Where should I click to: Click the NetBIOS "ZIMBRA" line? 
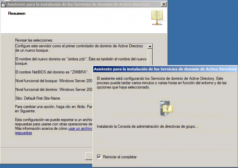pos(52,72)
